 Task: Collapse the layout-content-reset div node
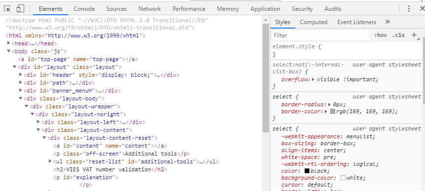[x=44, y=138]
